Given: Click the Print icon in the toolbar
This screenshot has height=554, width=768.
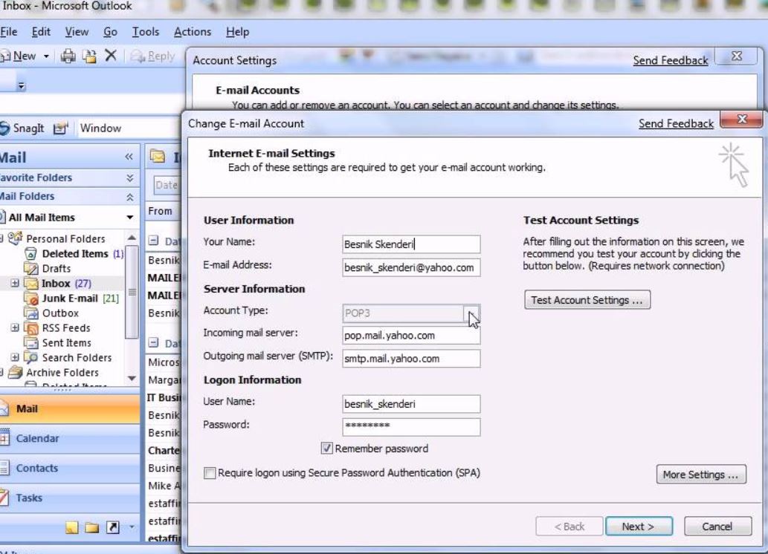Looking at the screenshot, I should tap(68, 56).
